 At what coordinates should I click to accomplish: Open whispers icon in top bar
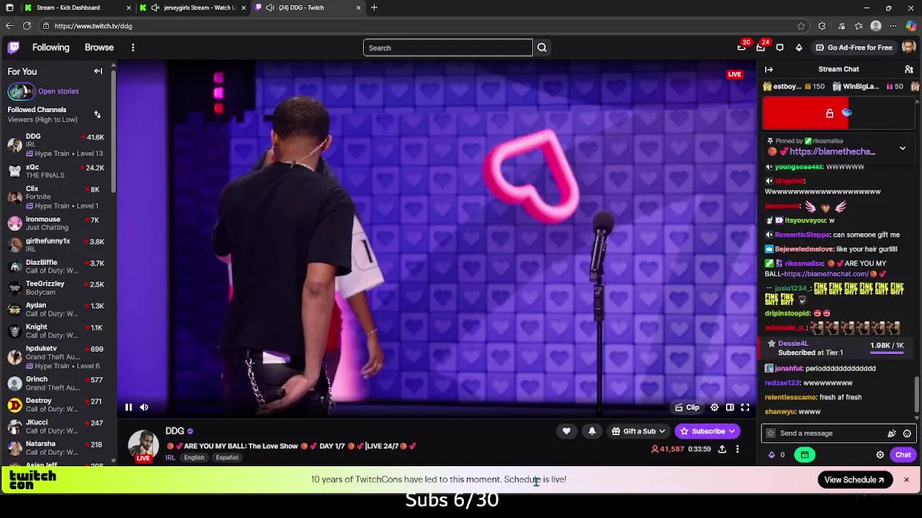point(779,47)
